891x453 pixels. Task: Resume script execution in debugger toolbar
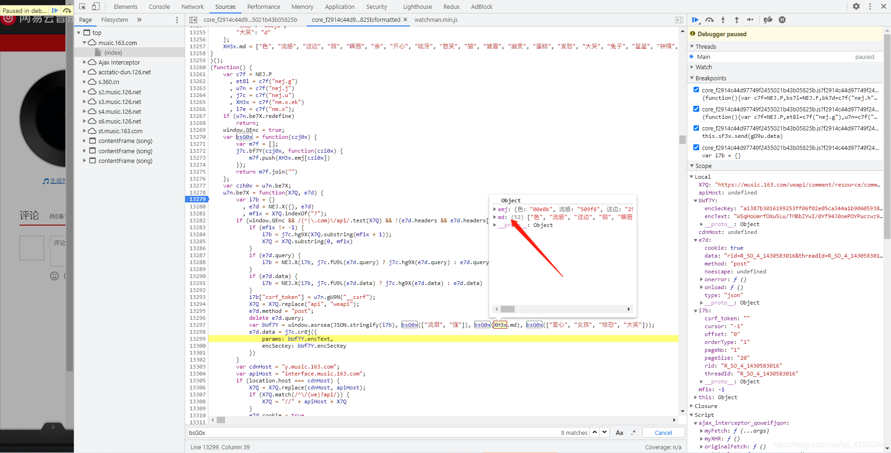tap(696, 20)
